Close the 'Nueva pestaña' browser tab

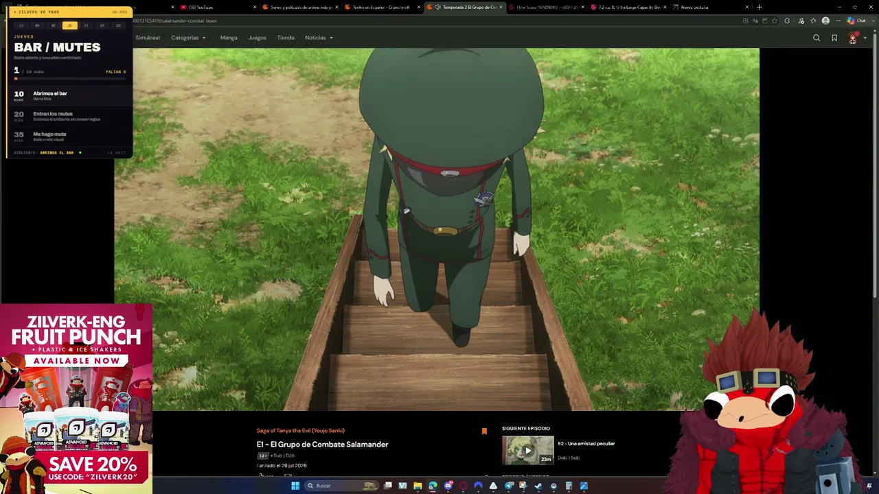pyautogui.click(x=747, y=7)
